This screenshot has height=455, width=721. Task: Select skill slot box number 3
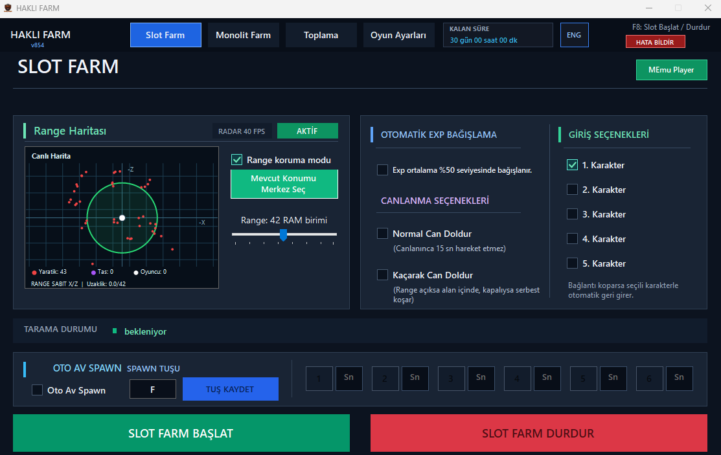coord(452,379)
